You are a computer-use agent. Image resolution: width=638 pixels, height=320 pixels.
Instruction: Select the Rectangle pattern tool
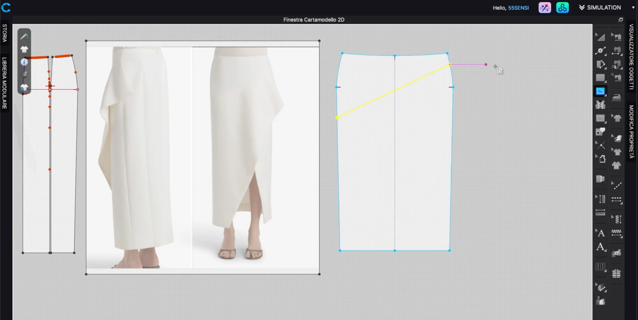[x=600, y=78]
